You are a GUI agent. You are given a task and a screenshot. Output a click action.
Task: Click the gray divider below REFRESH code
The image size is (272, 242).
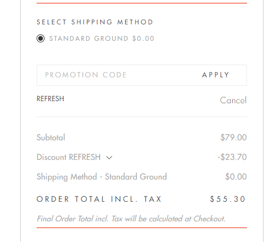pyautogui.click(x=142, y=116)
